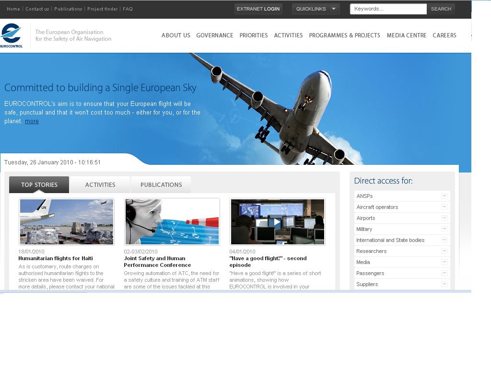Expand the Passengers access arrow

tap(444, 273)
